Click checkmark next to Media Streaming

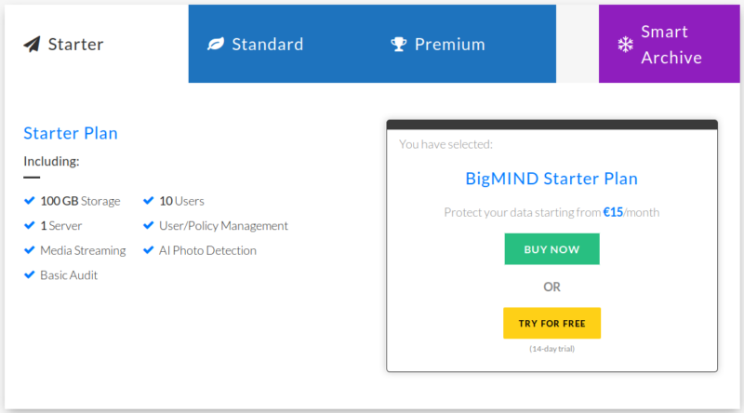pos(29,250)
